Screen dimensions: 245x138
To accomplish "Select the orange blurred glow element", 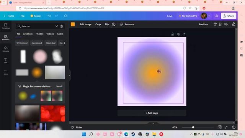I will pos(37,72).
